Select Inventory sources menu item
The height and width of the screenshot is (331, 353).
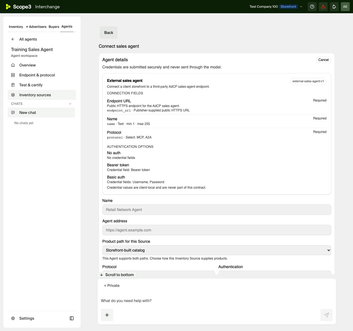(x=42, y=95)
